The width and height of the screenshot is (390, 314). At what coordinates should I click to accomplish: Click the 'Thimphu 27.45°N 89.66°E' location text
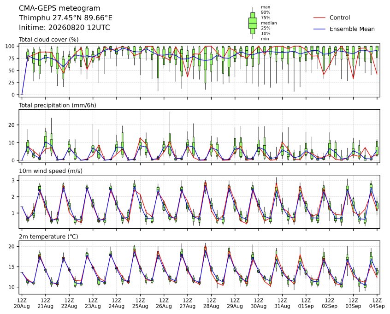(65, 18)
